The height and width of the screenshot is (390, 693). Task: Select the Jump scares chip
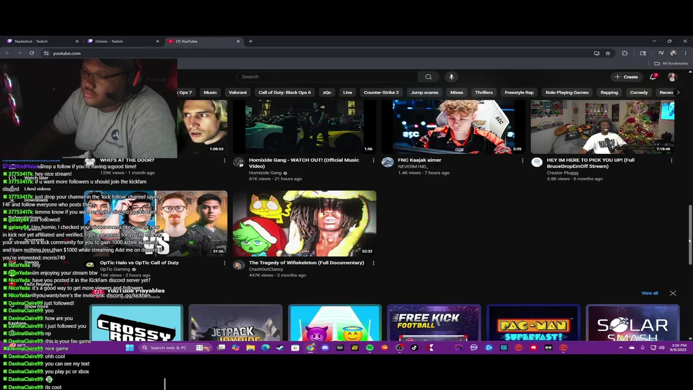[424, 93]
